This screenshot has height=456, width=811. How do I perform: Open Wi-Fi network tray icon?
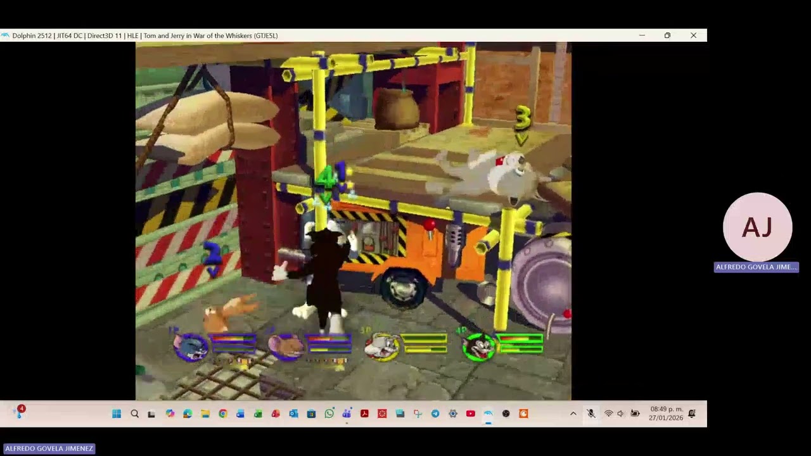(x=608, y=414)
